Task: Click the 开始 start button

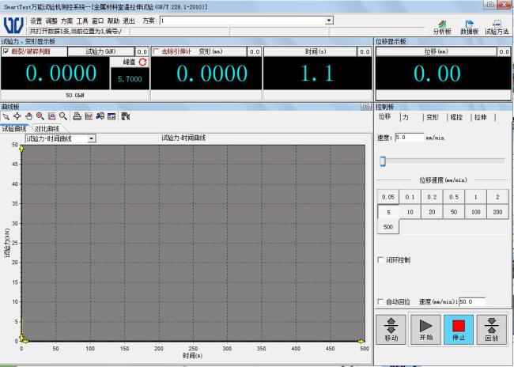Action: coord(425,328)
